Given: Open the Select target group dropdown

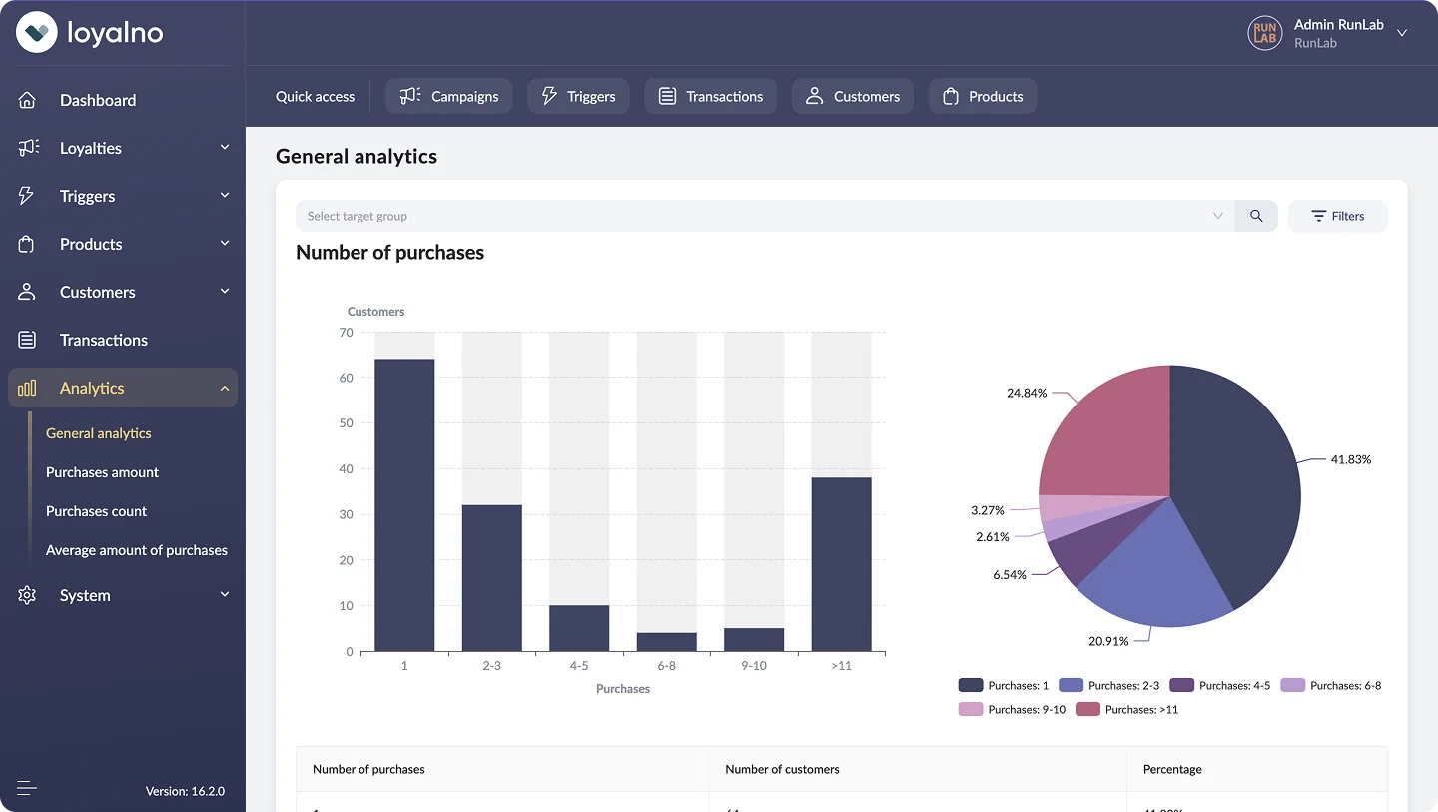Looking at the screenshot, I should [765, 216].
